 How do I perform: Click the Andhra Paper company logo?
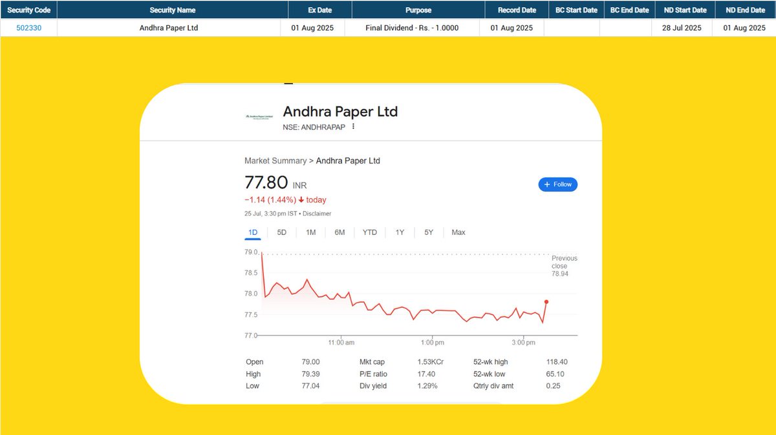click(258, 117)
